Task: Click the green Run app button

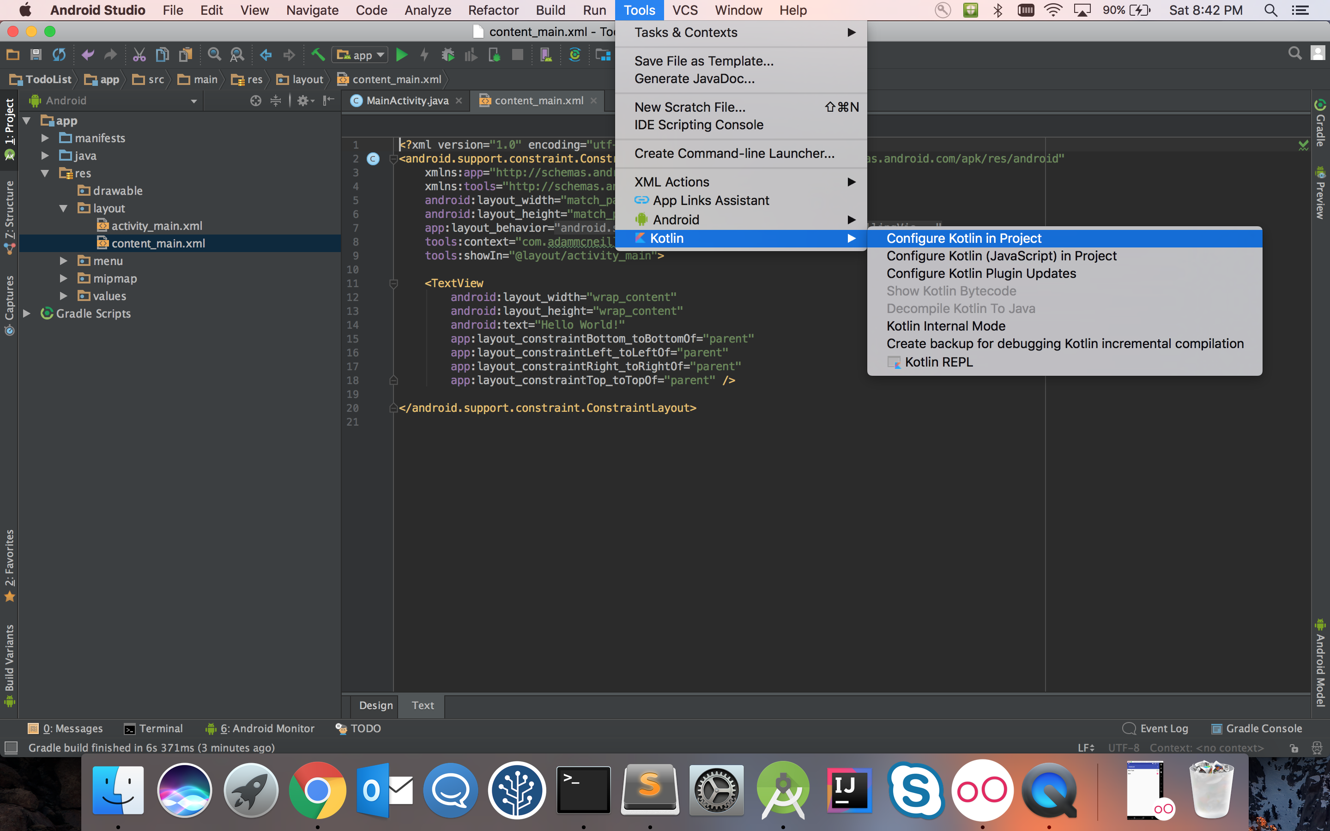Action: click(x=402, y=54)
